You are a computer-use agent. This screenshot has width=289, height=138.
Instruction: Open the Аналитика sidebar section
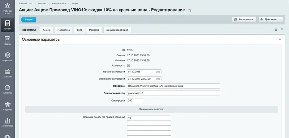coord(7,123)
